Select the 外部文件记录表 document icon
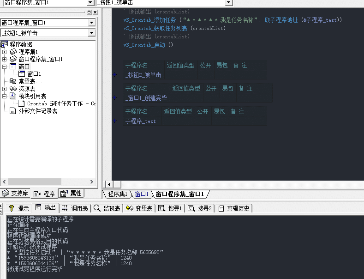Screen dimensions: 364x279 (13, 111)
